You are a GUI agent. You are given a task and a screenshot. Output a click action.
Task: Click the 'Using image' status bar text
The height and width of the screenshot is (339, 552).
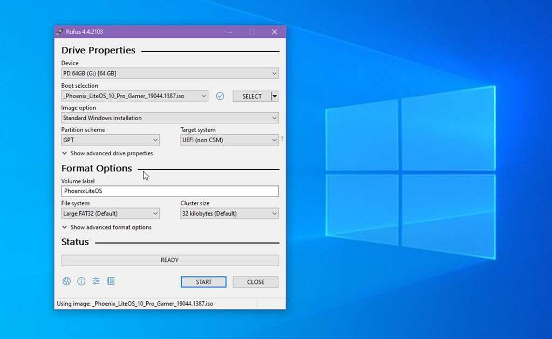tap(135, 303)
